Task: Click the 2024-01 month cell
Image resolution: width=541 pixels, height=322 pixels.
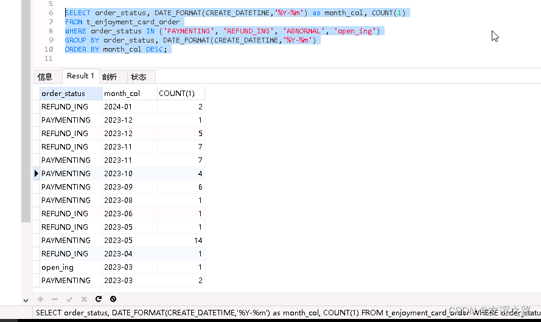Action: pos(118,107)
